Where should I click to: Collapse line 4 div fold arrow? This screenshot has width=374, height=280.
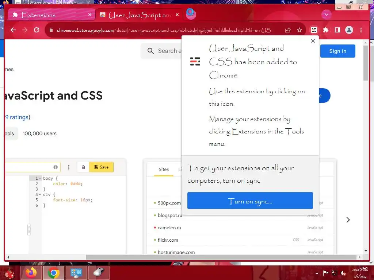click(x=40, y=195)
